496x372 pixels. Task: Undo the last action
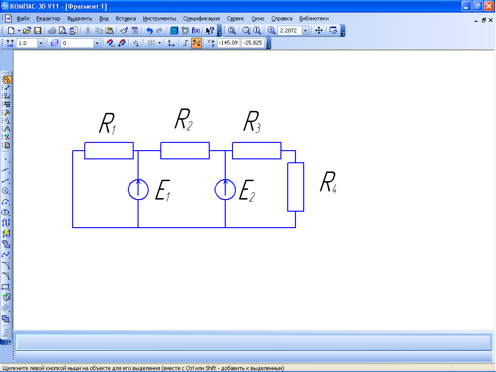pyautogui.click(x=149, y=31)
